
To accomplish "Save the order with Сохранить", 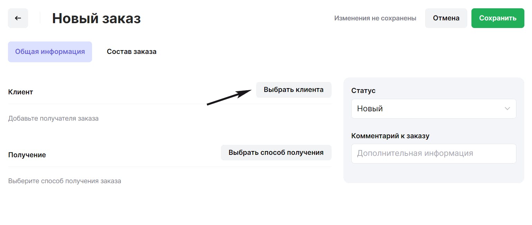I will coord(497,18).
